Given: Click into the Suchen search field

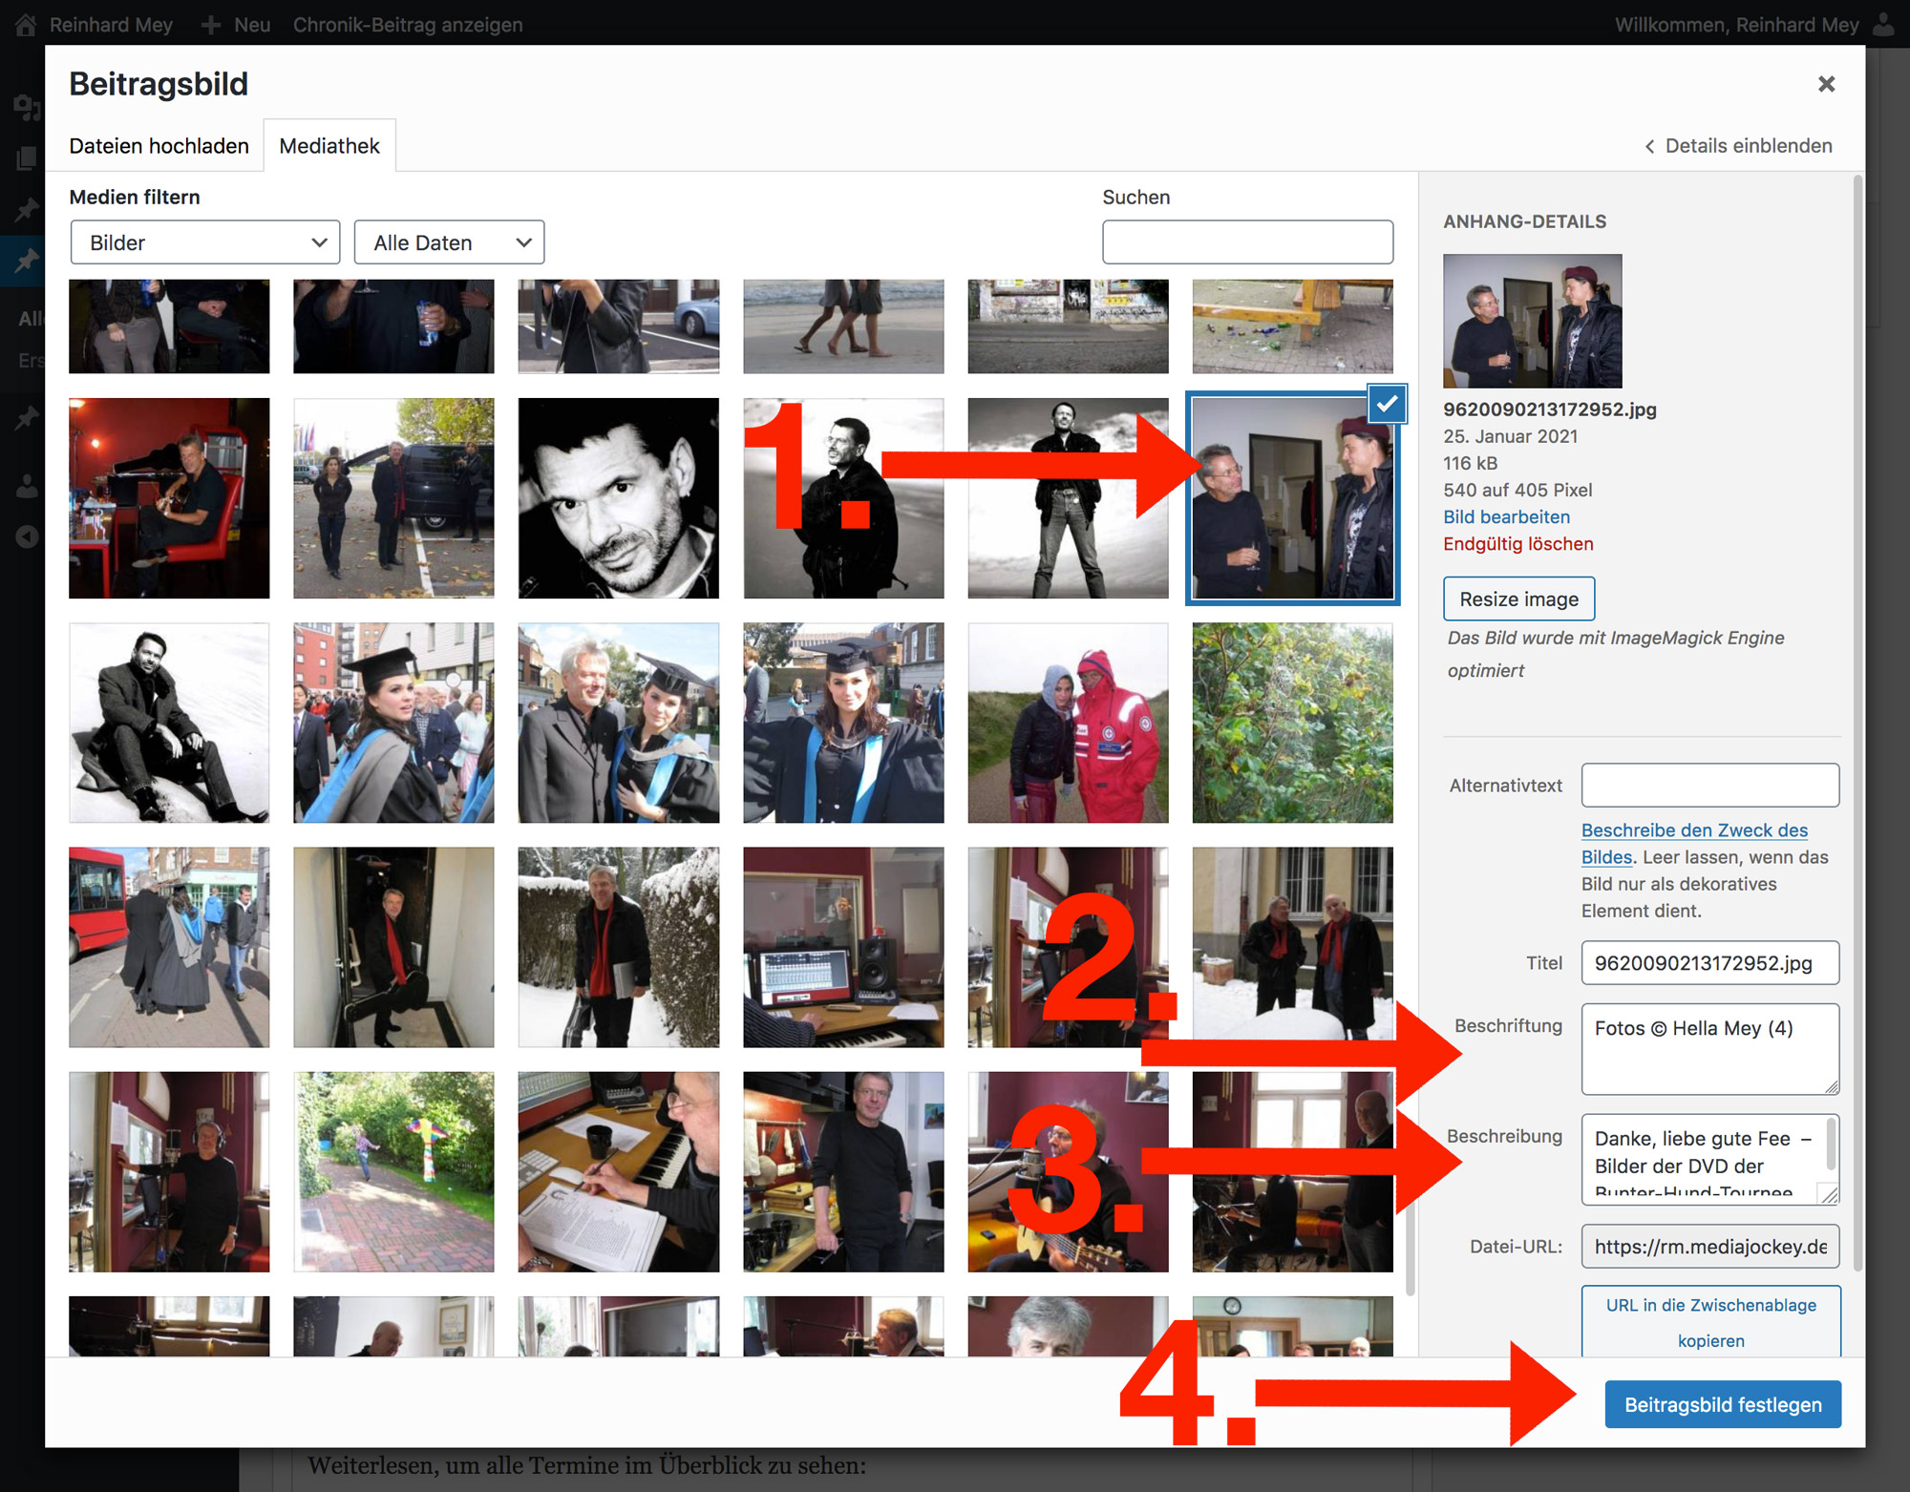Looking at the screenshot, I should [x=1247, y=242].
